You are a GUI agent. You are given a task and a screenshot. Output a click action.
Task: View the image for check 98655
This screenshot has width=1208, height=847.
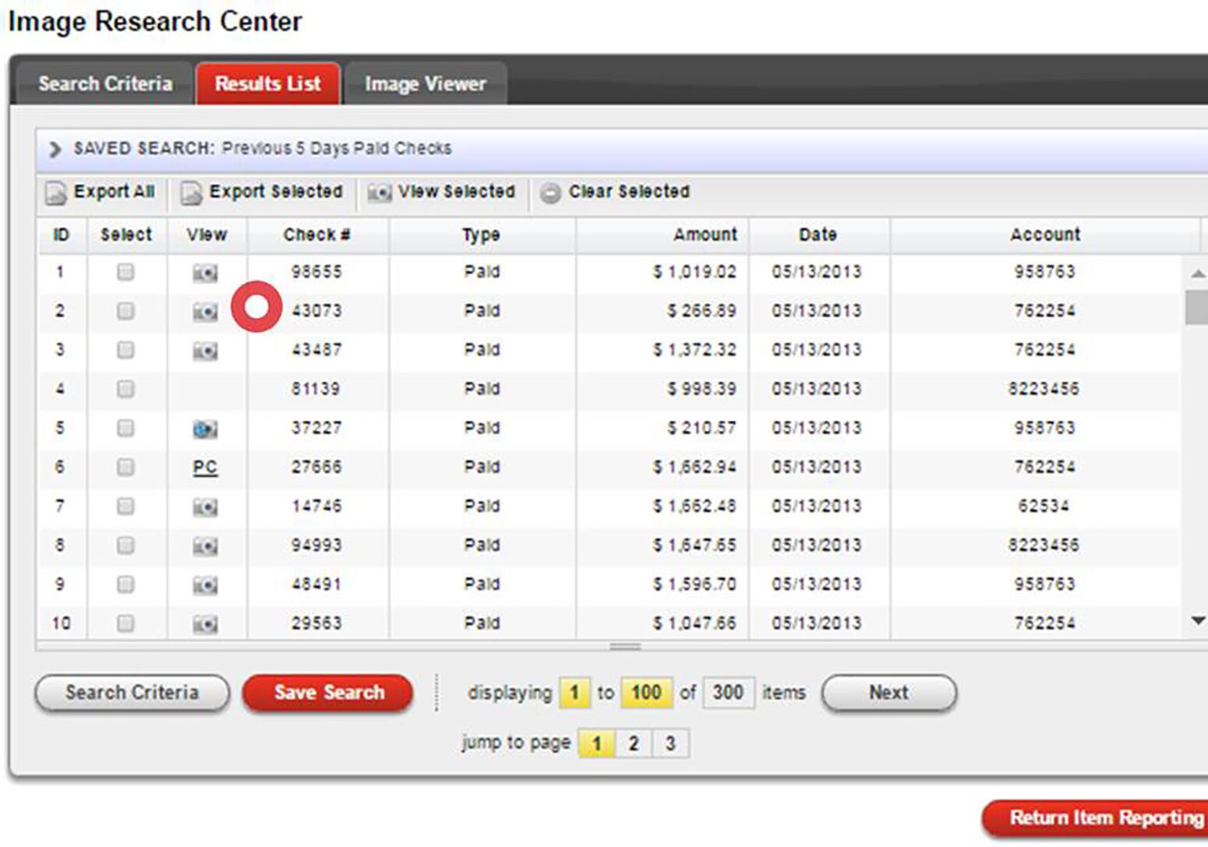[x=206, y=272]
